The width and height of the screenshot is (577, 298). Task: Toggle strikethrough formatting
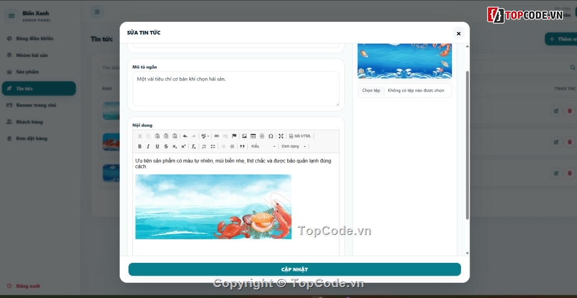pos(166,147)
